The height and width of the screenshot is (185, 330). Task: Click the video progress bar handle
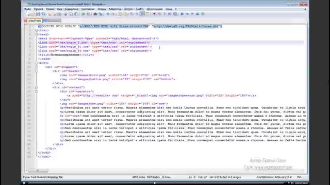coord(155,183)
